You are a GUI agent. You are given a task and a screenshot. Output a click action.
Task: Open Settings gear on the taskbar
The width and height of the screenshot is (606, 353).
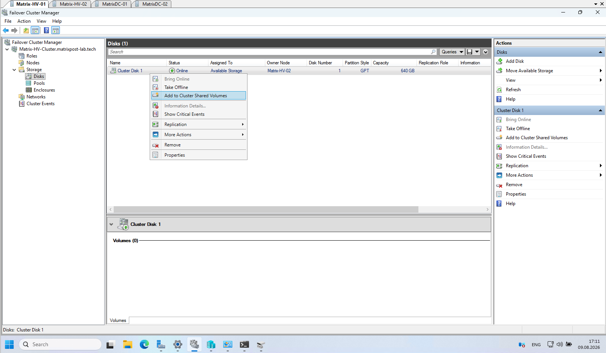177,344
